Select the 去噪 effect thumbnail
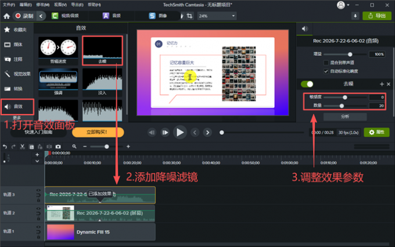Image resolution: width=395 pixels, height=247 pixels. pos(102,51)
